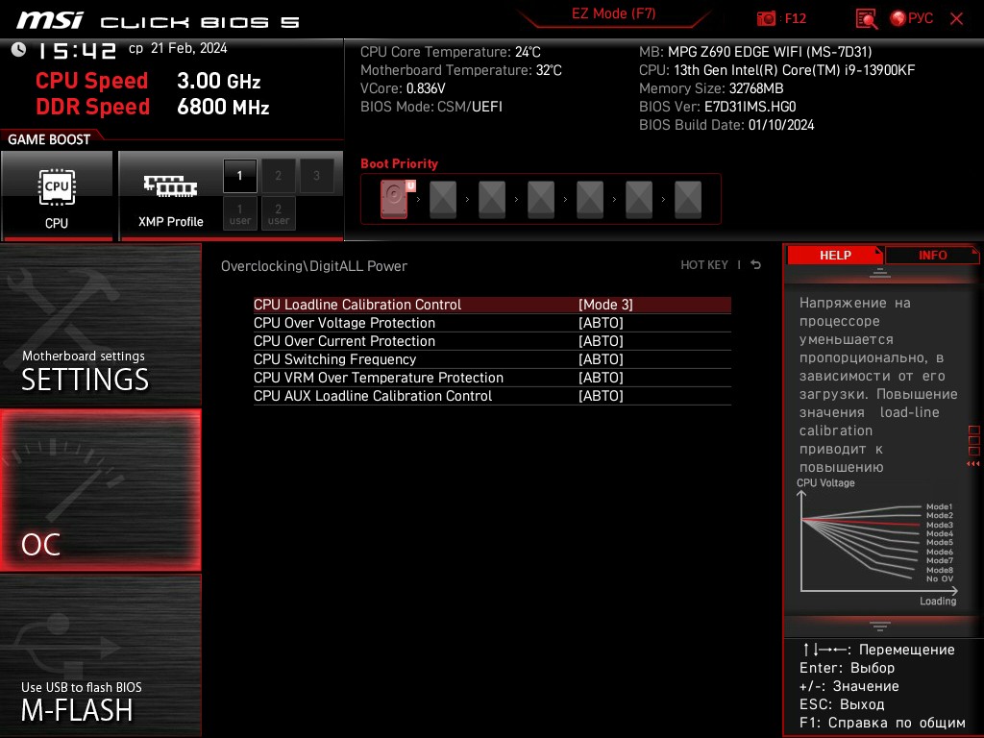Viewport: 984px width, 738px height.
Task: Click the triple red arrows side-panel collapse icon
Action: click(973, 464)
